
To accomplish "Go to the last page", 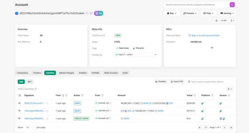I will pyautogui.click(x=231, y=128).
